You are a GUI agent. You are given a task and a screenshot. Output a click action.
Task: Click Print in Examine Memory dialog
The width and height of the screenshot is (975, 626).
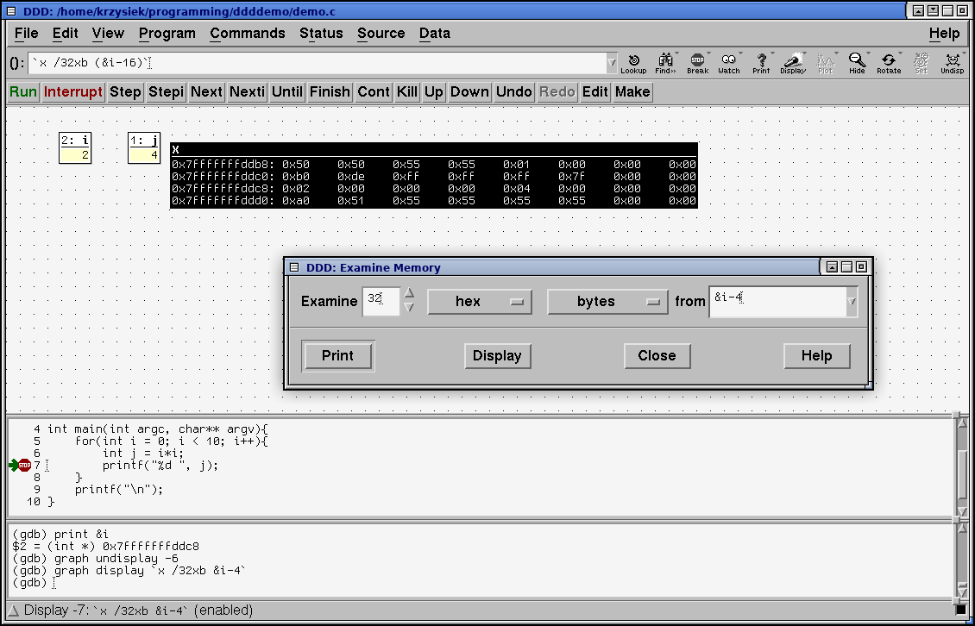337,355
